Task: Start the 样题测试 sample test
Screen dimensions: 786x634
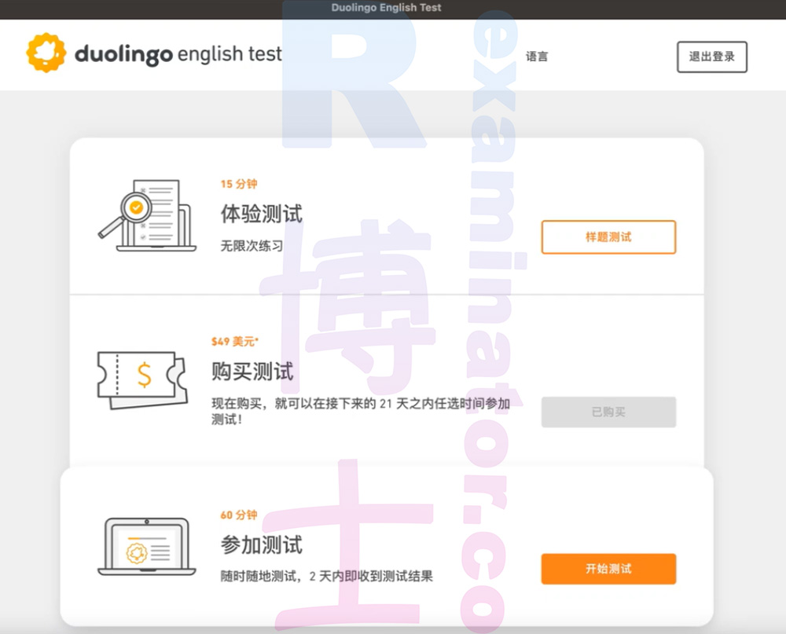Action: [x=608, y=237]
